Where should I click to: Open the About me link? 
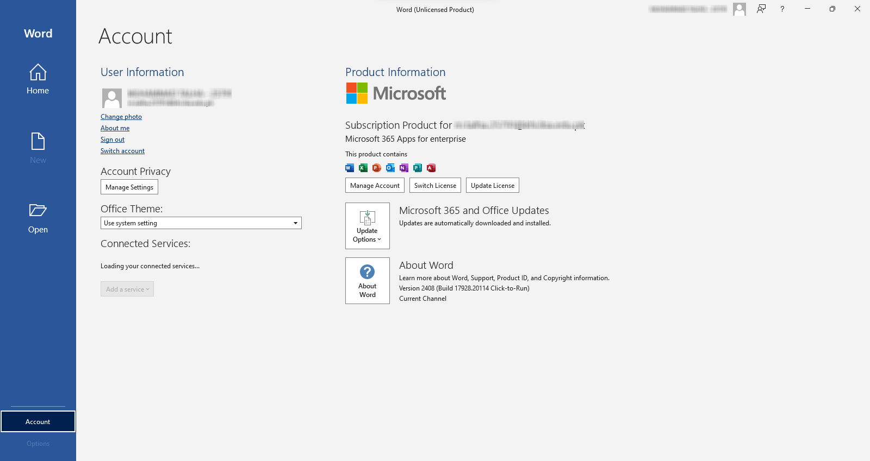115,128
